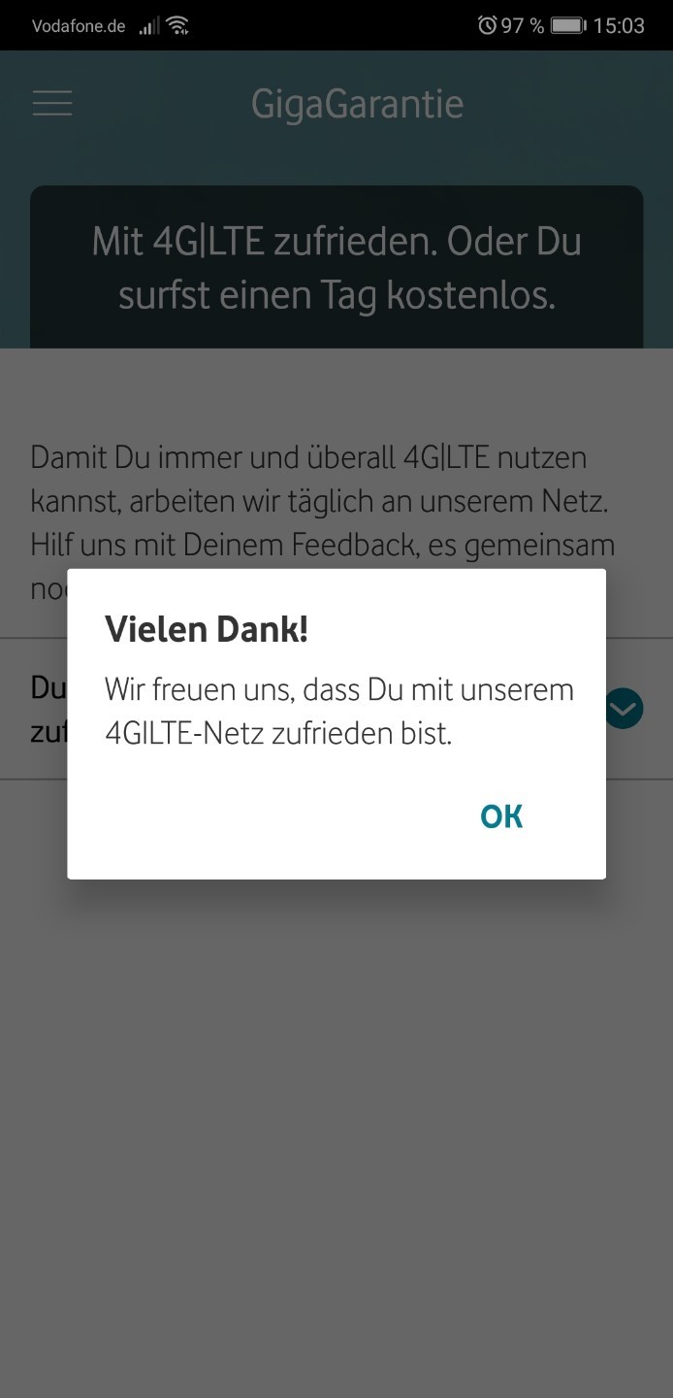
Task: Tap the alarm clock status icon
Action: pyautogui.click(x=488, y=26)
